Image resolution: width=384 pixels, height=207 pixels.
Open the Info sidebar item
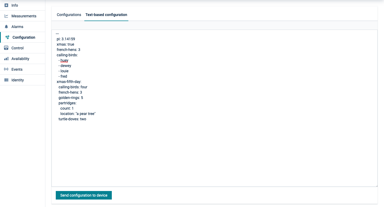[22, 5]
